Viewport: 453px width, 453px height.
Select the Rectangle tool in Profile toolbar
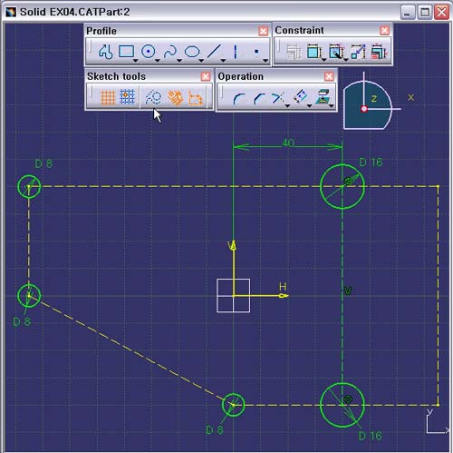[126, 52]
